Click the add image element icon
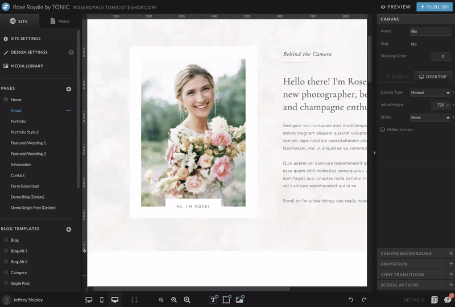 coord(239,300)
